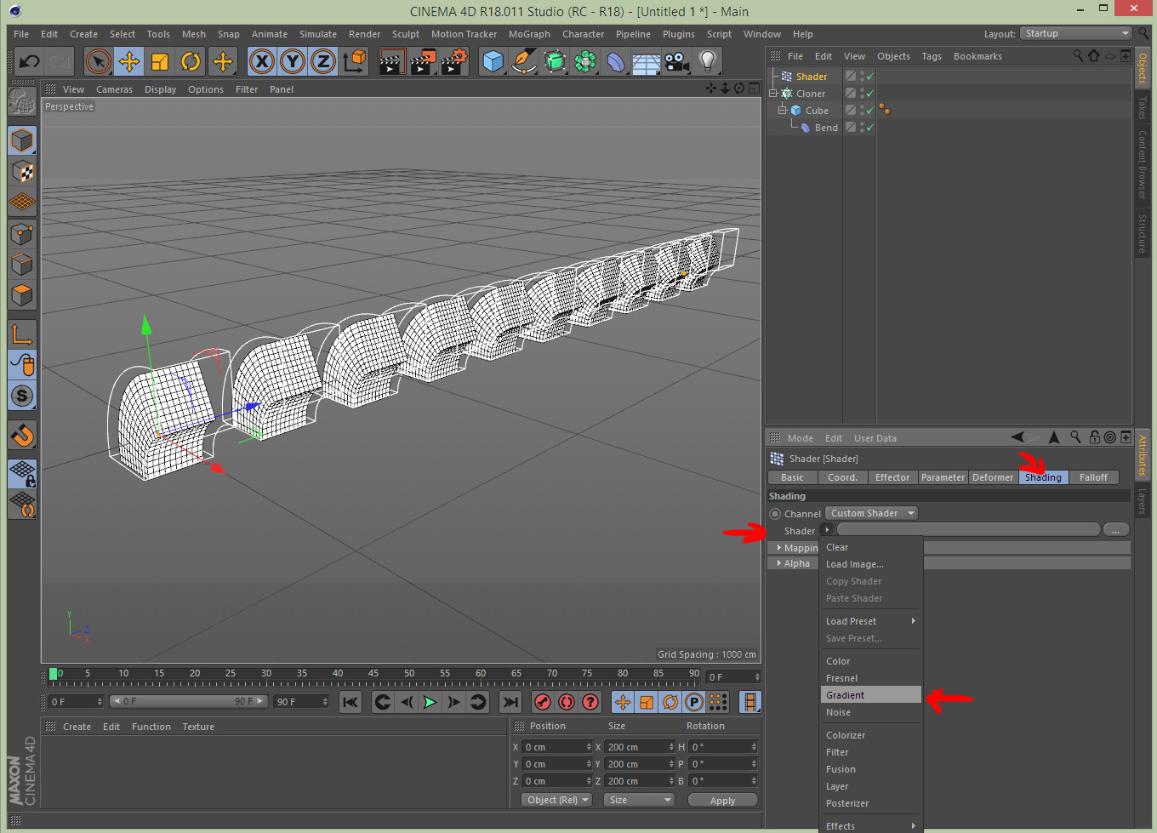The image size is (1157, 833).
Task: Enable Points mode
Action: point(22,234)
